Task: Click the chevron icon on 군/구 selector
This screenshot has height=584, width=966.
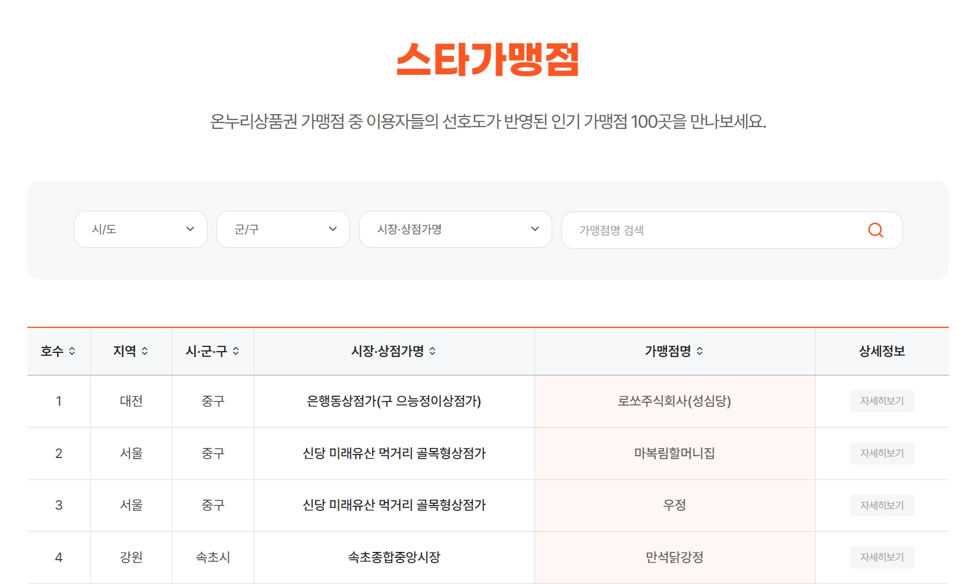Action: point(333,229)
